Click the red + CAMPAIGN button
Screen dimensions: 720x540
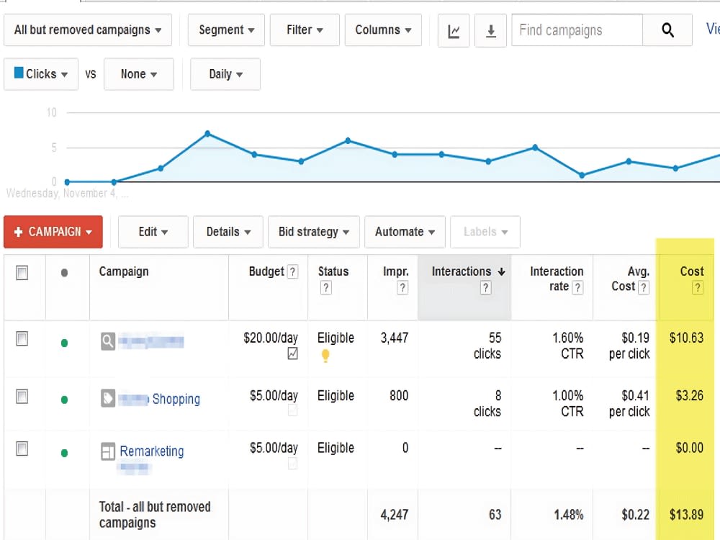point(53,232)
